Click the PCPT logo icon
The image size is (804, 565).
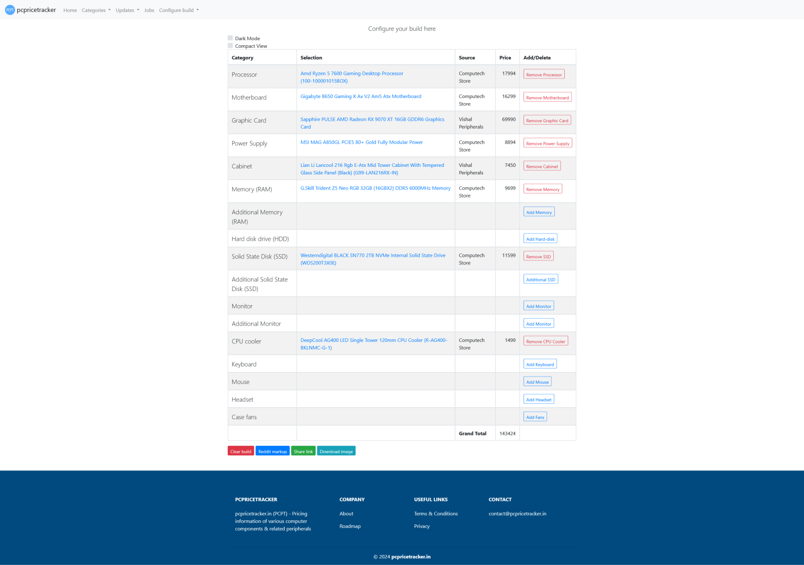pyautogui.click(x=10, y=10)
